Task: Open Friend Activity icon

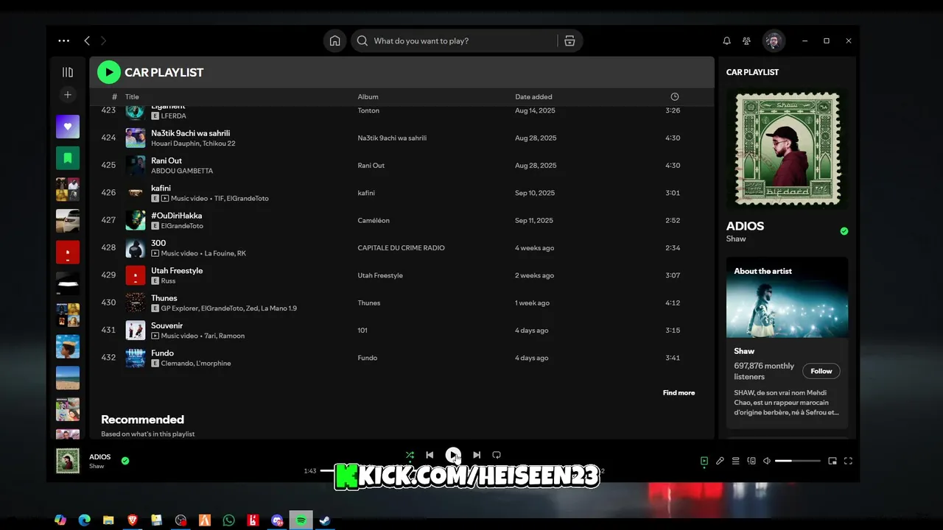Action: click(747, 41)
